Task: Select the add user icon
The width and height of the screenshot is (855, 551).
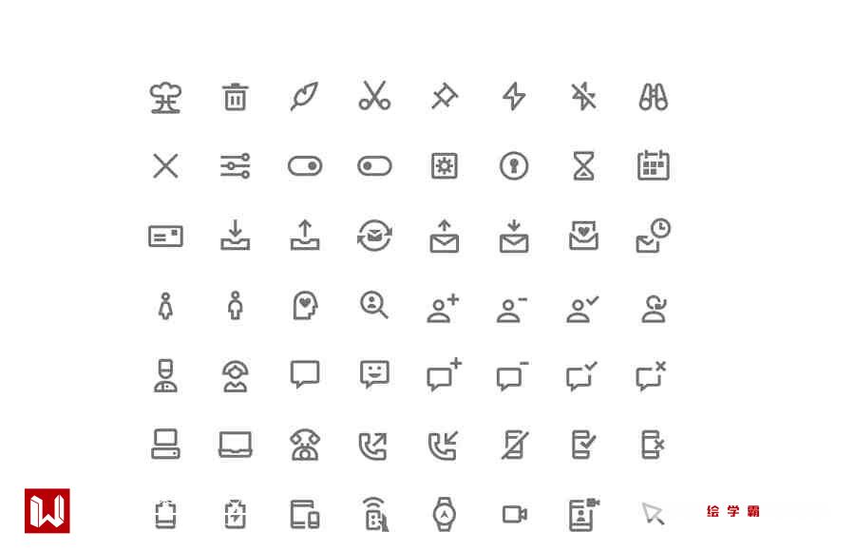Action: 443,308
